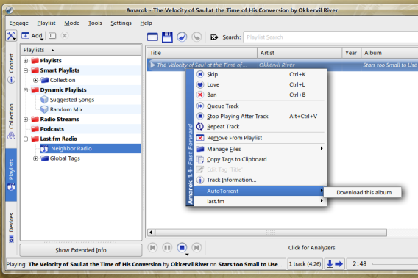
Task: Choose Love from context menu
Action: (261, 84)
